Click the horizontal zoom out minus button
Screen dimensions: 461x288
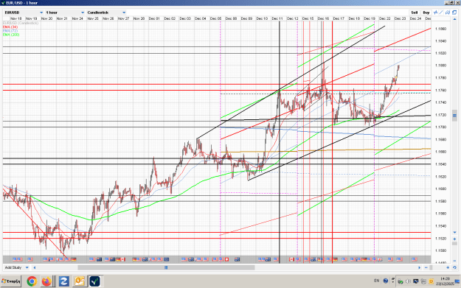[426, 267]
